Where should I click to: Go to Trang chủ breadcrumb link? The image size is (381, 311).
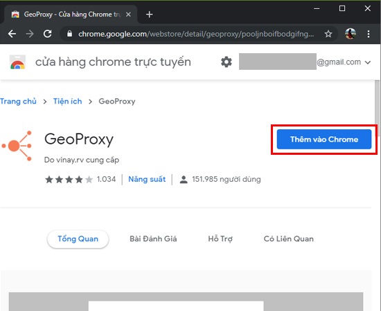coord(18,101)
